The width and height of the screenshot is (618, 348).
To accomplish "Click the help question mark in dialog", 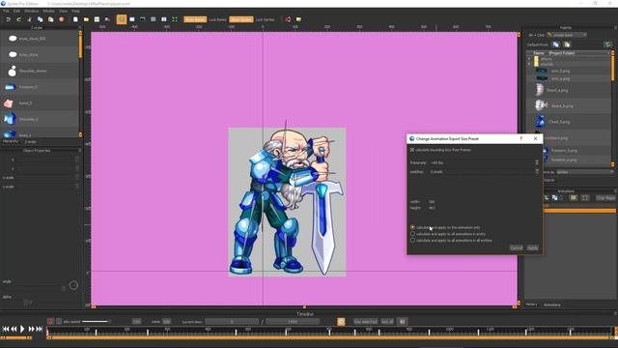I will click(x=521, y=138).
